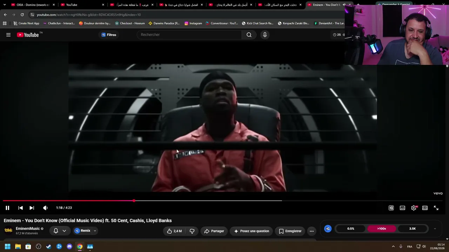Screen dimensions: 449x252
Task: Open the Kenpachi Zaraki bookmark
Action: click(x=294, y=23)
